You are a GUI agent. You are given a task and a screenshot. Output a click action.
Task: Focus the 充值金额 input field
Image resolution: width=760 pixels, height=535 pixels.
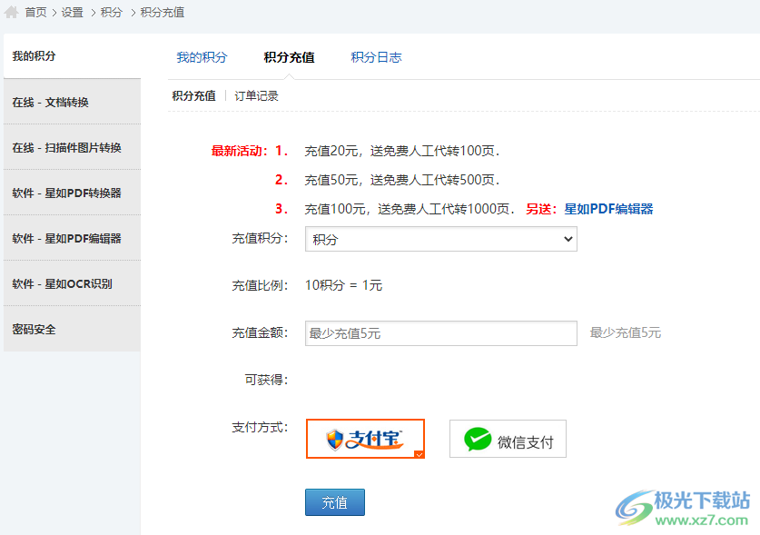point(441,333)
